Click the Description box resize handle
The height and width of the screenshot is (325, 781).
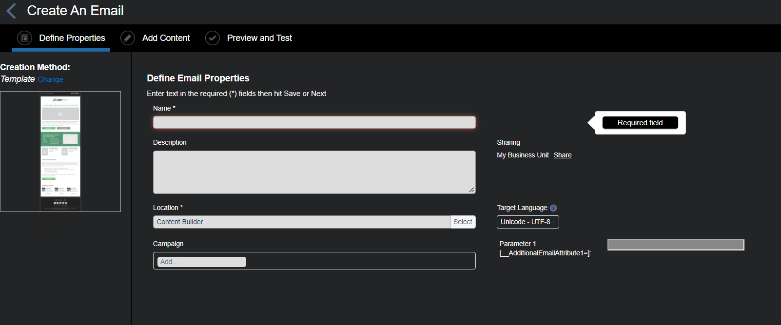click(x=471, y=190)
